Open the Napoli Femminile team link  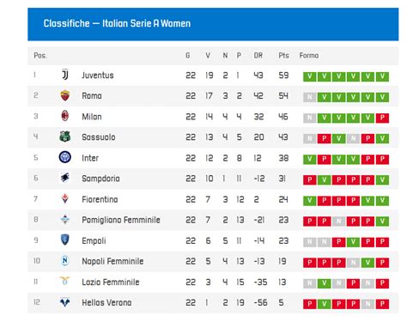[112, 261]
